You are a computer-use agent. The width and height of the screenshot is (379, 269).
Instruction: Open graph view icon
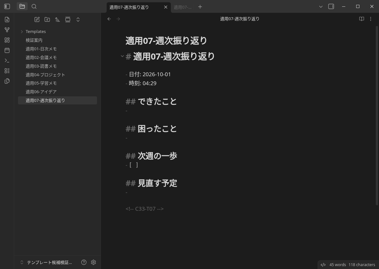coord(7,30)
